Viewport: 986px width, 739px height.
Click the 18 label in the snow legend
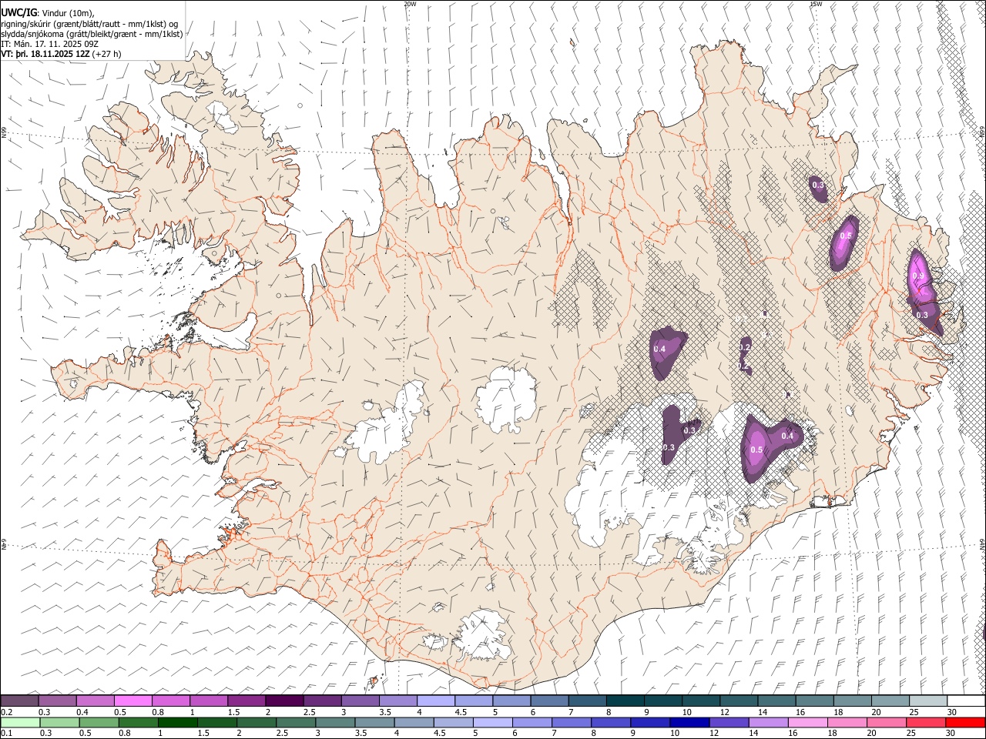pos(838,712)
